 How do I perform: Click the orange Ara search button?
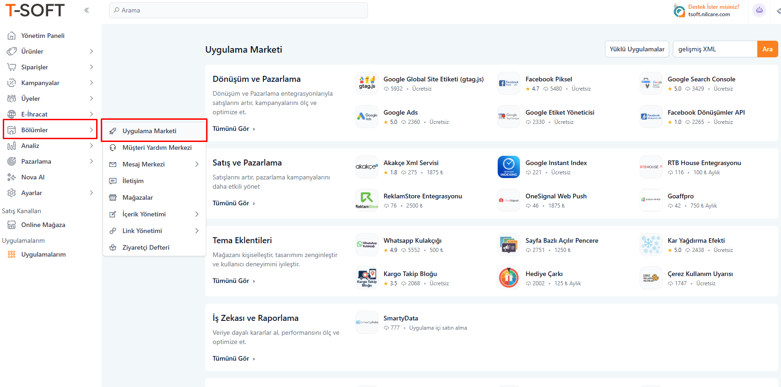tap(768, 49)
